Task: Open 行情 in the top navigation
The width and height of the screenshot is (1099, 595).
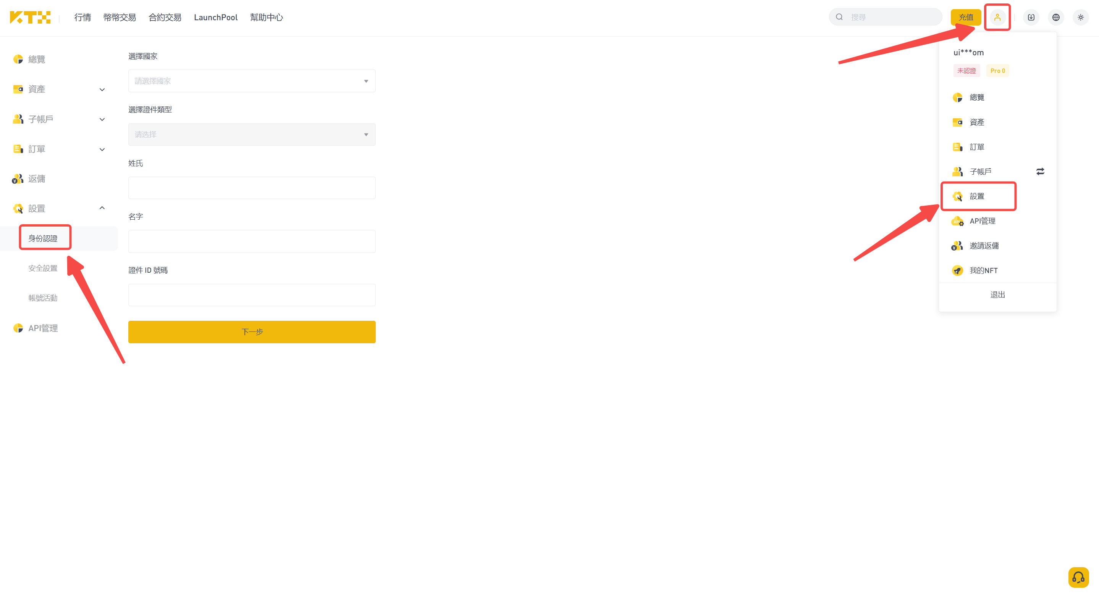Action: (x=82, y=18)
